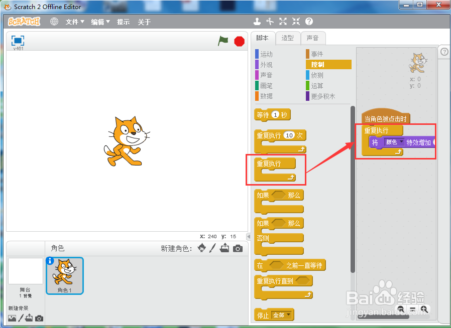
Task: Select the 角色1 sprite thumbnail
Action: (65, 276)
